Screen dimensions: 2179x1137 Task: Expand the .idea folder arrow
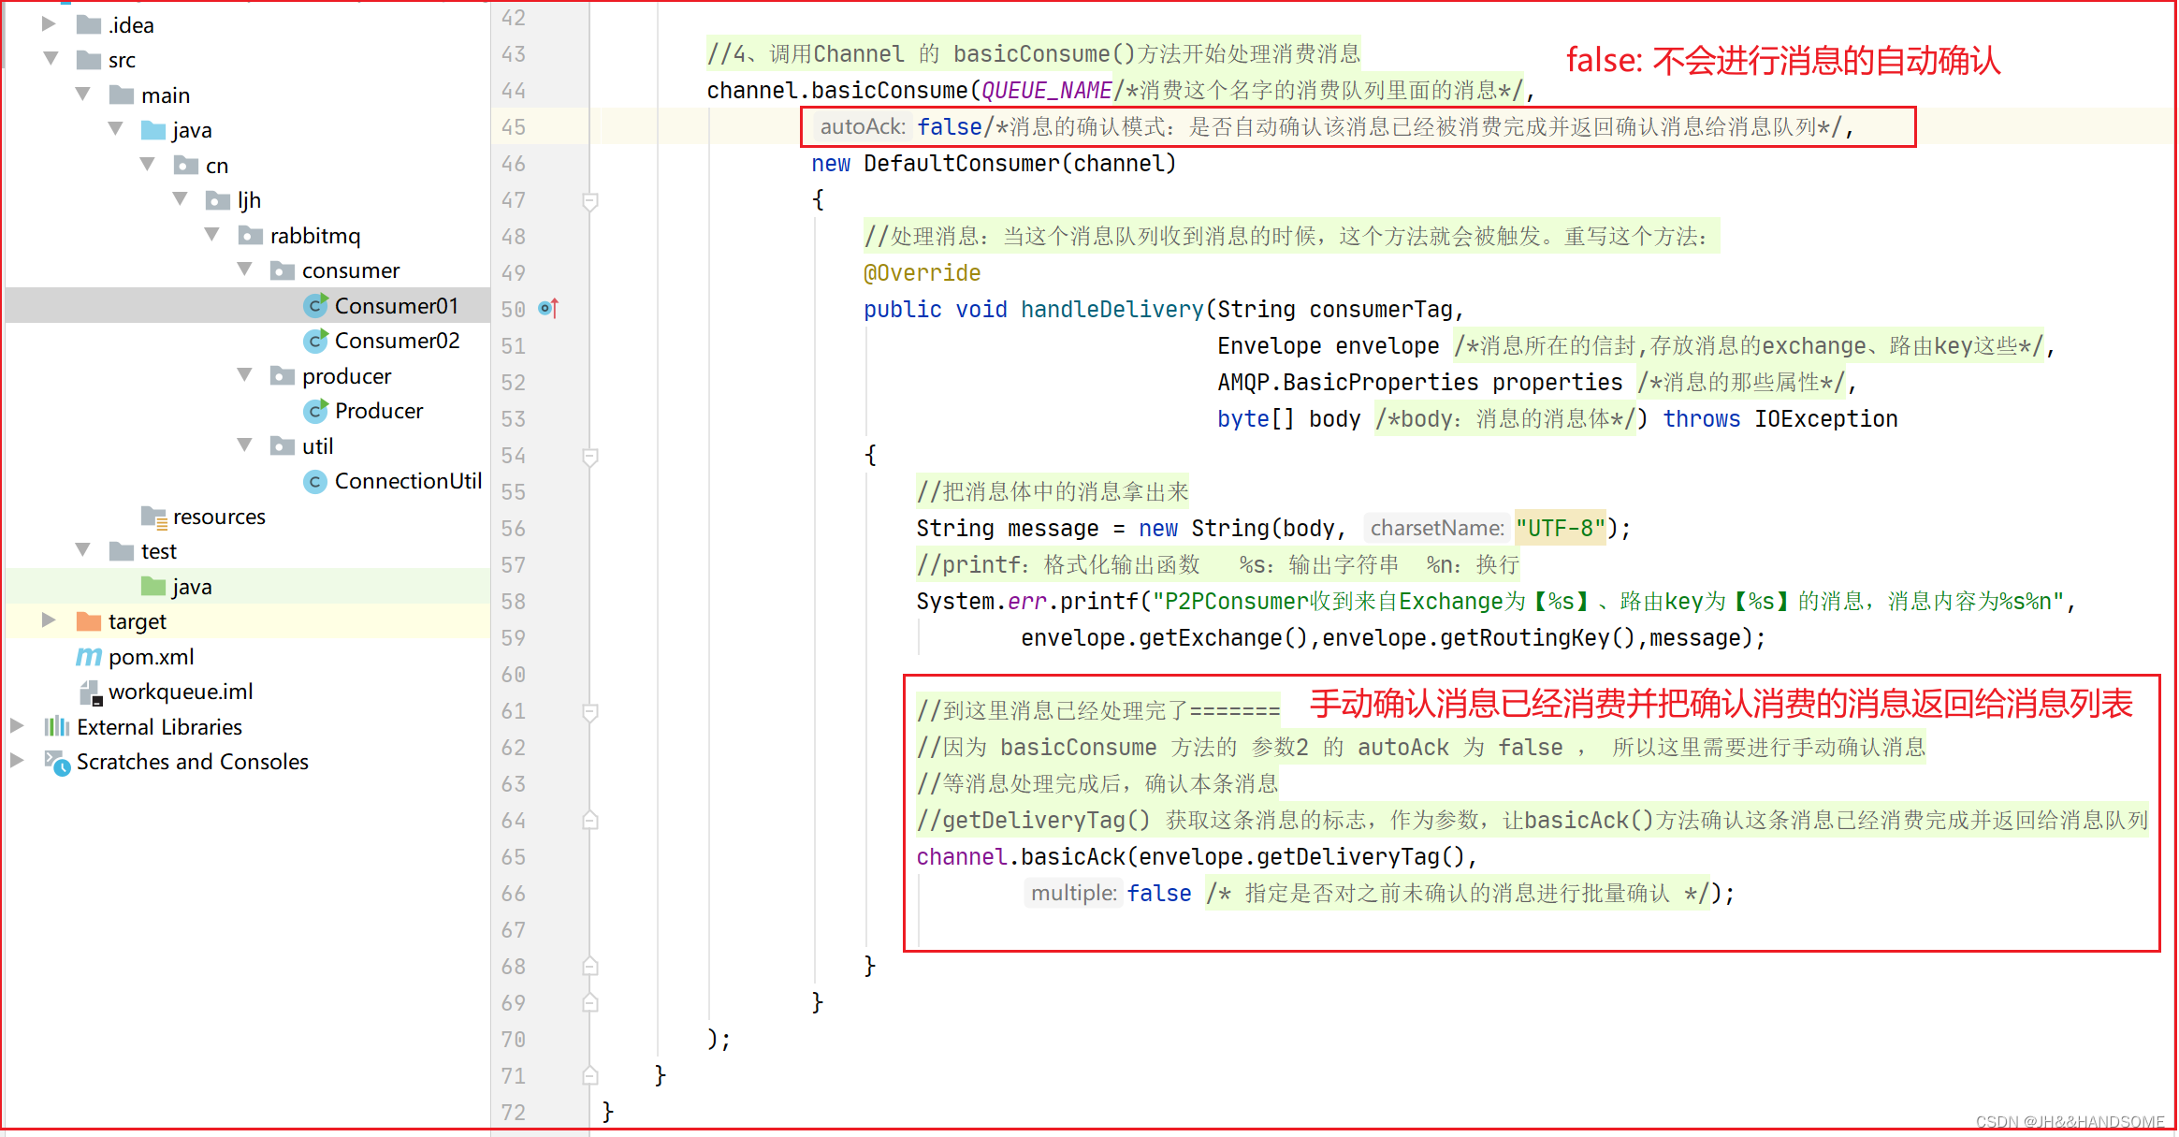click(49, 24)
